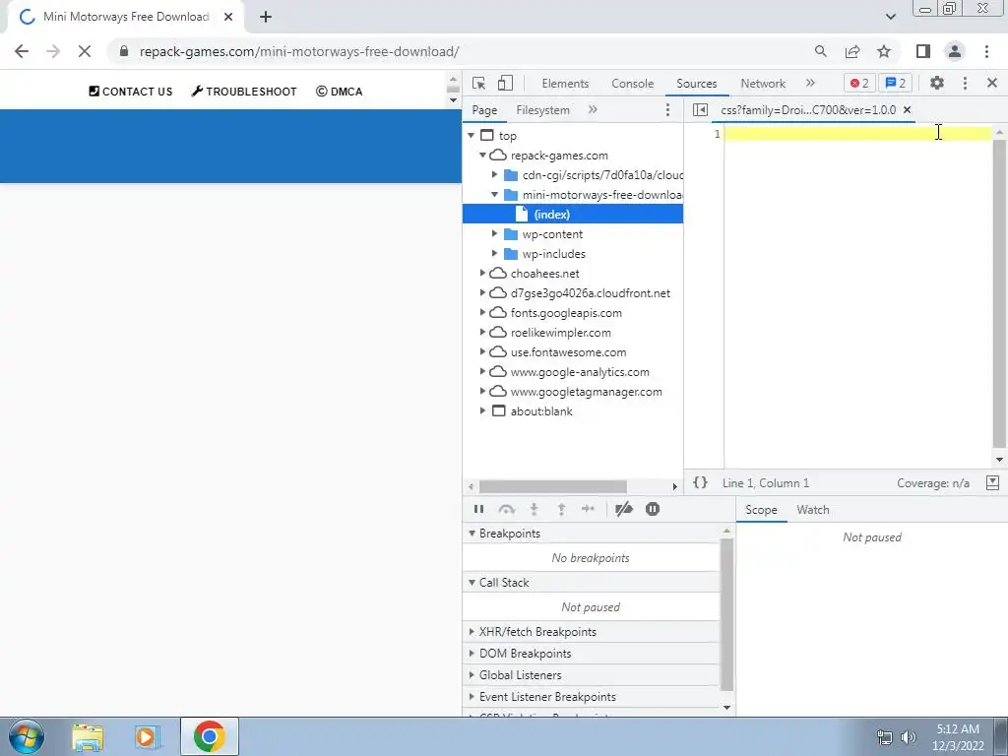The height and width of the screenshot is (756, 1008).
Task: Expand the choahees.net domain
Action: (x=482, y=274)
